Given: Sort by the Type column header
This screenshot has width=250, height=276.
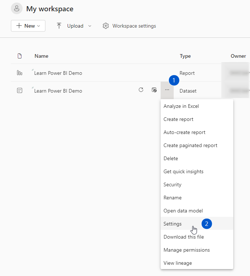Looking at the screenshot, I should (x=185, y=56).
